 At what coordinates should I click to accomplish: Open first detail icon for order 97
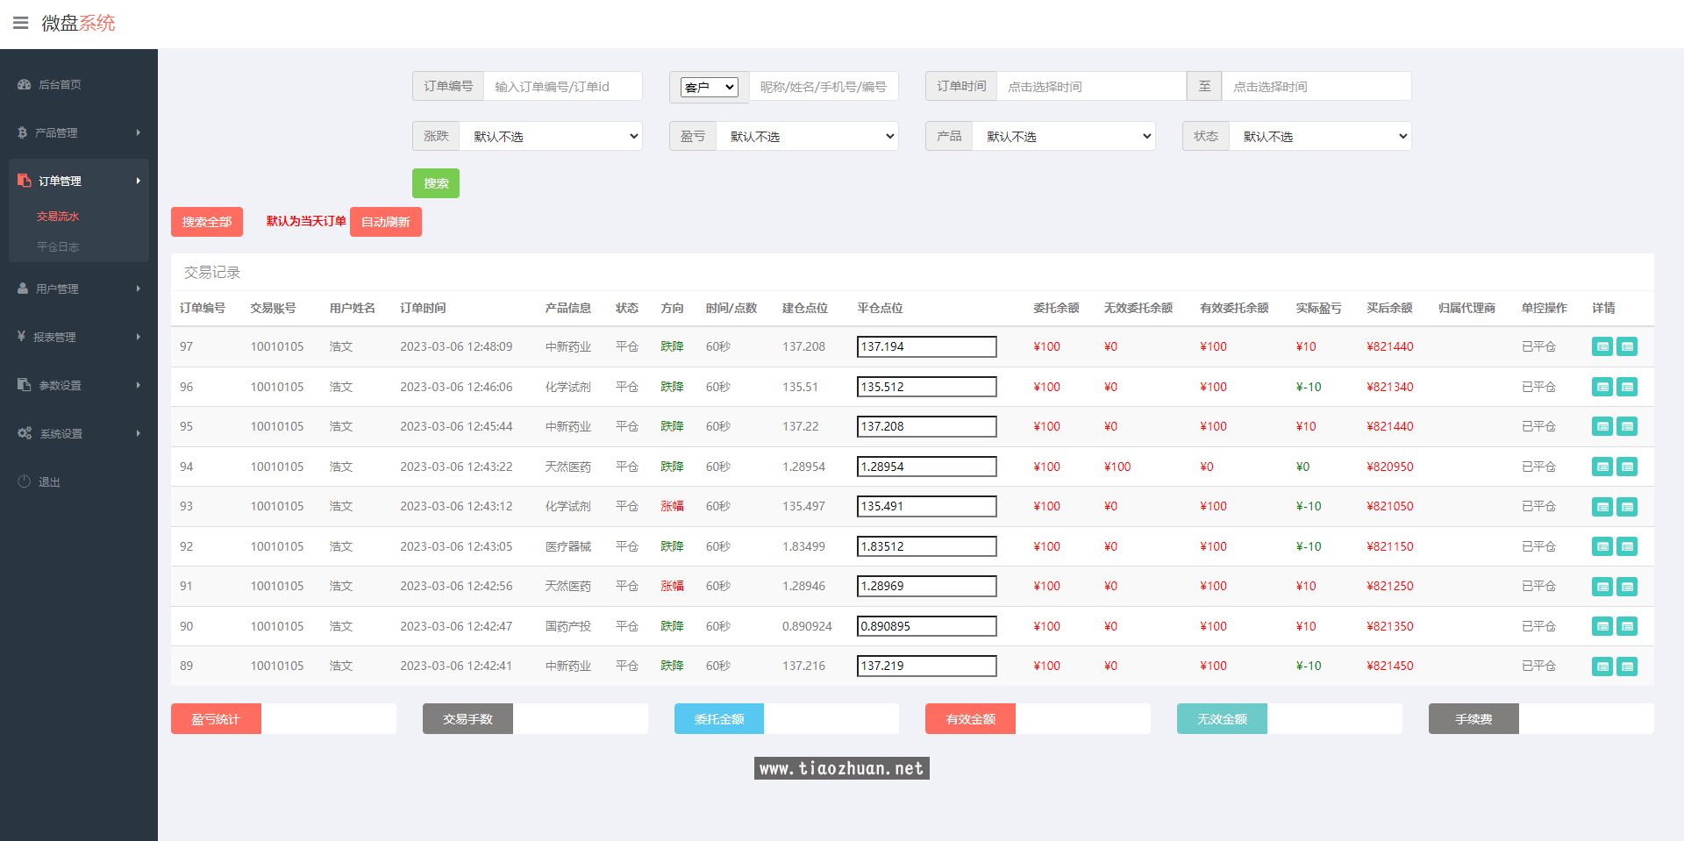tap(1602, 347)
